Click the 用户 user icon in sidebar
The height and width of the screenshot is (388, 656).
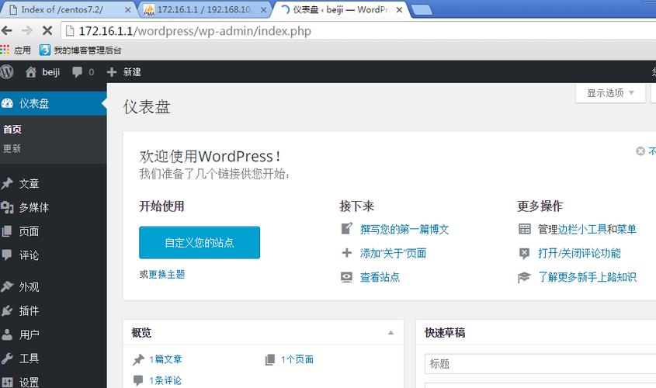(7, 334)
